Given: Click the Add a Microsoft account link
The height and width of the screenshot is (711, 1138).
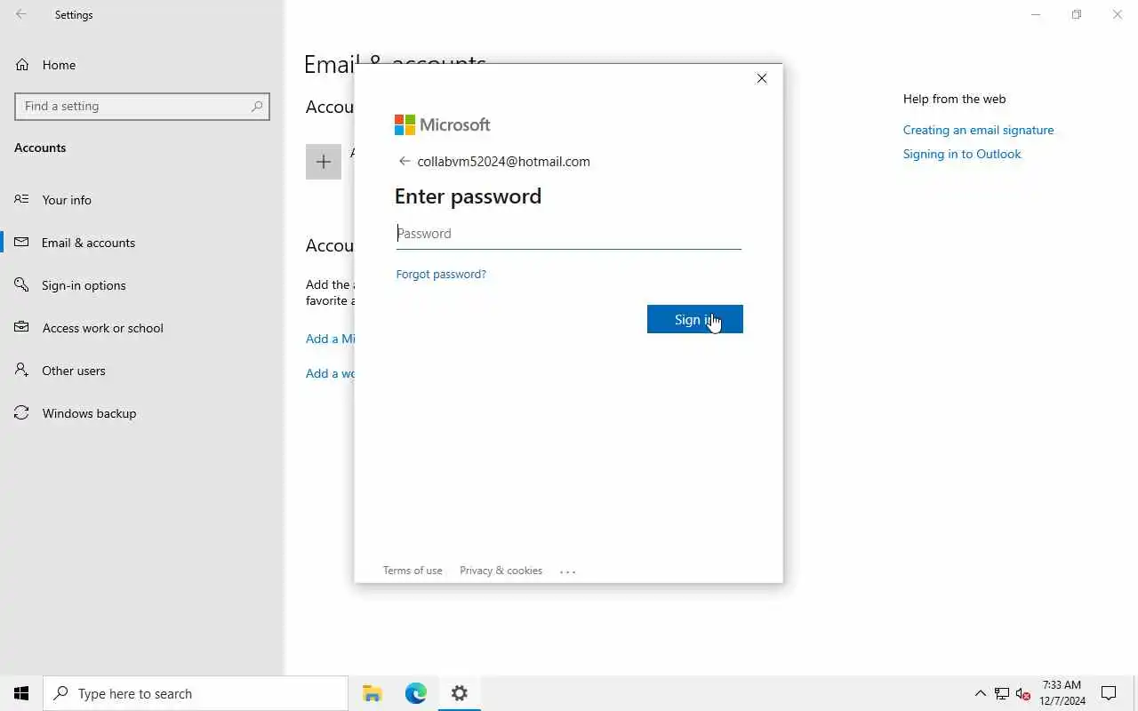Looking at the screenshot, I should (331, 339).
